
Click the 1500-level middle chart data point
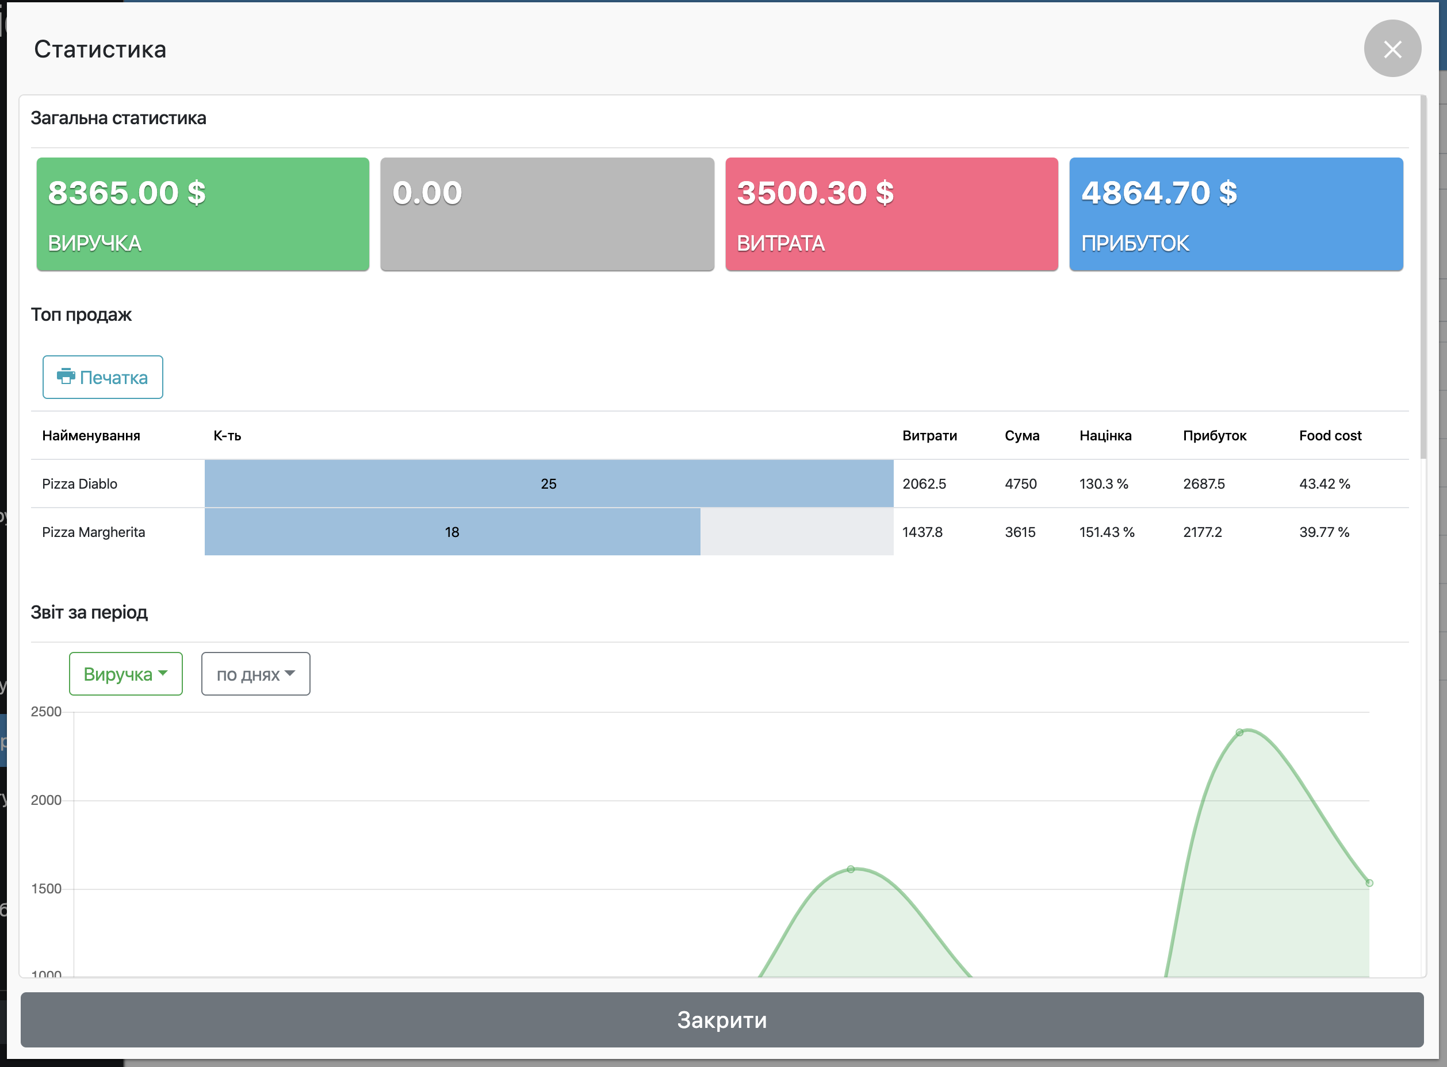850,869
